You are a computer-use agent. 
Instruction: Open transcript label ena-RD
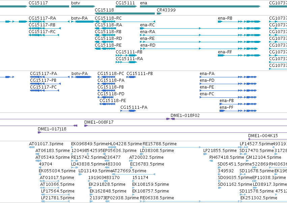point(148,45)
